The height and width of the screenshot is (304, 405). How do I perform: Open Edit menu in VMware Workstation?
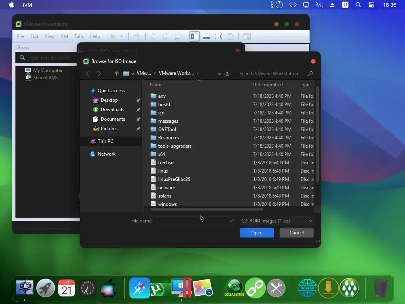click(x=34, y=36)
